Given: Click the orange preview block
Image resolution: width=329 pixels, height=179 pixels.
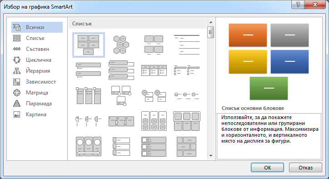Looking at the screenshot, I should tap(248, 35).
